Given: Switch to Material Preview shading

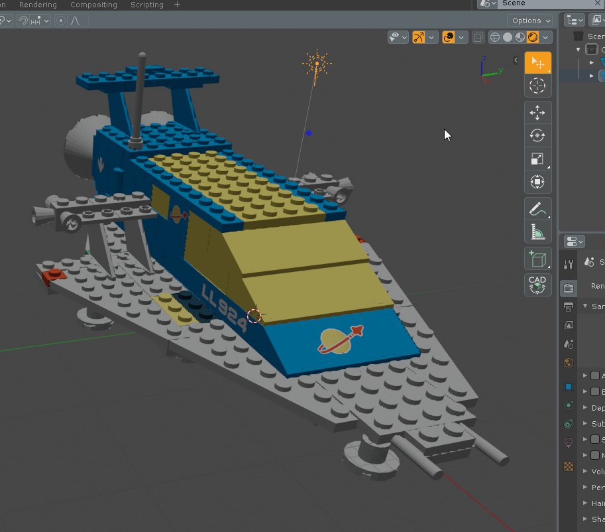Looking at the screenshot, I should 520,37.
